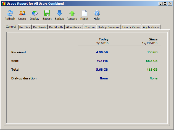Show the Hourly Rates tab
The image size is (174, 130).
[x=131, y=27]
